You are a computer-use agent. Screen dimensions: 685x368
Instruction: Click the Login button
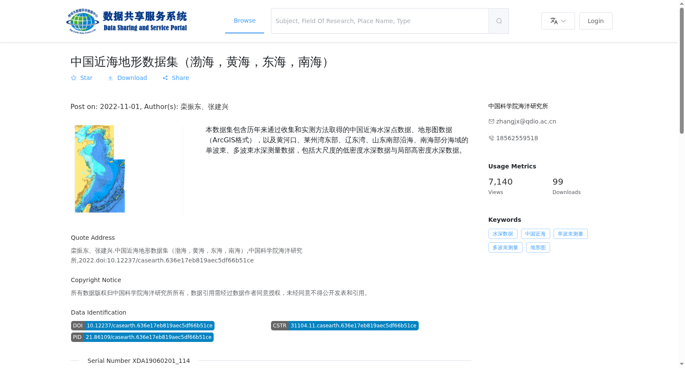click(x=596, y=21)
